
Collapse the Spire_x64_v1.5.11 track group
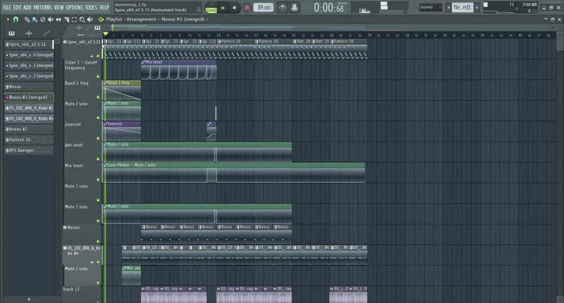(92, 56)
